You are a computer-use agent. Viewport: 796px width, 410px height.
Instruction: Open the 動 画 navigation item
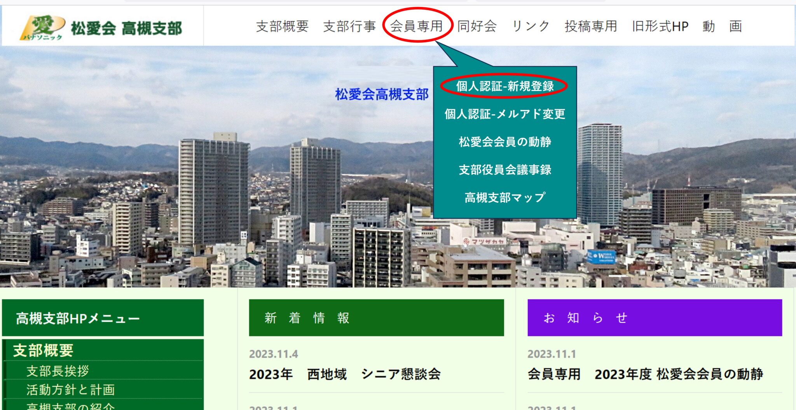[722, 26]
